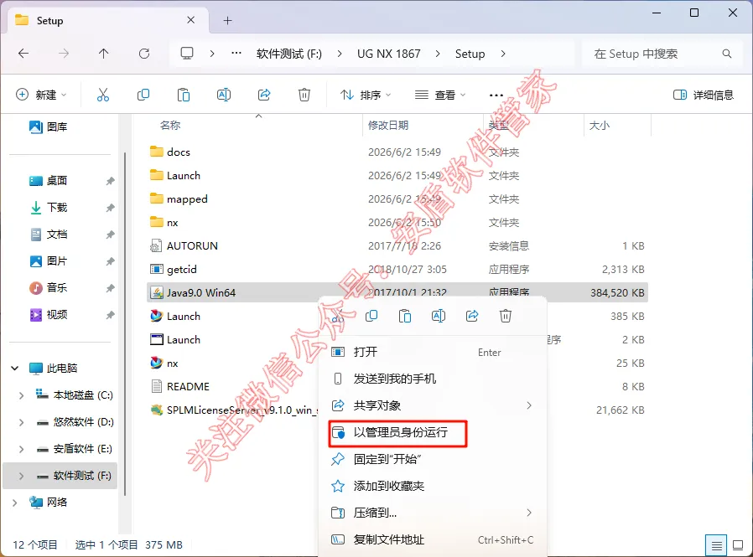Image resolution: width=753 pixels, height=557 pixels.
Task: Sort by the Name column header
Action: tap(170, 125)
